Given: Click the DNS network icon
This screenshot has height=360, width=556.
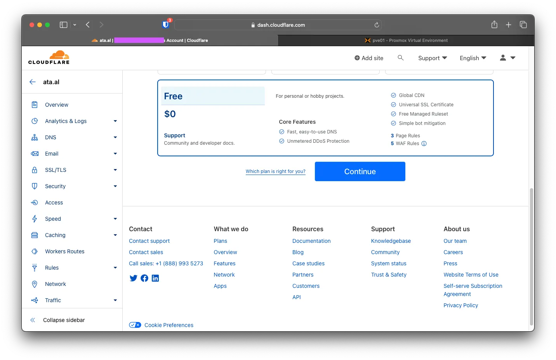Looking at the screenshot, I should (x=35, y=137).
